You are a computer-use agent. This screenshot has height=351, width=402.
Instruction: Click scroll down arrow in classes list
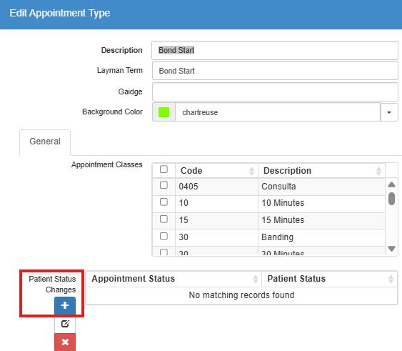click(x=391, y=249)
